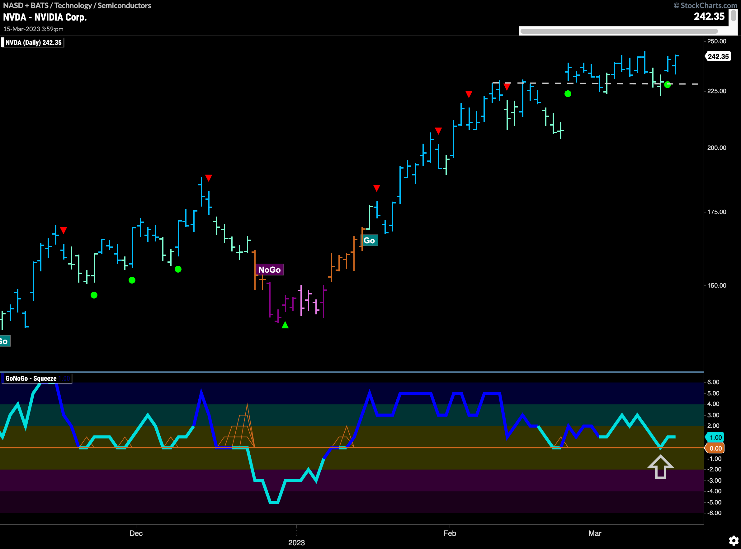
Task: Open chart settings gear icon
Action: click(x=733, y=541)
